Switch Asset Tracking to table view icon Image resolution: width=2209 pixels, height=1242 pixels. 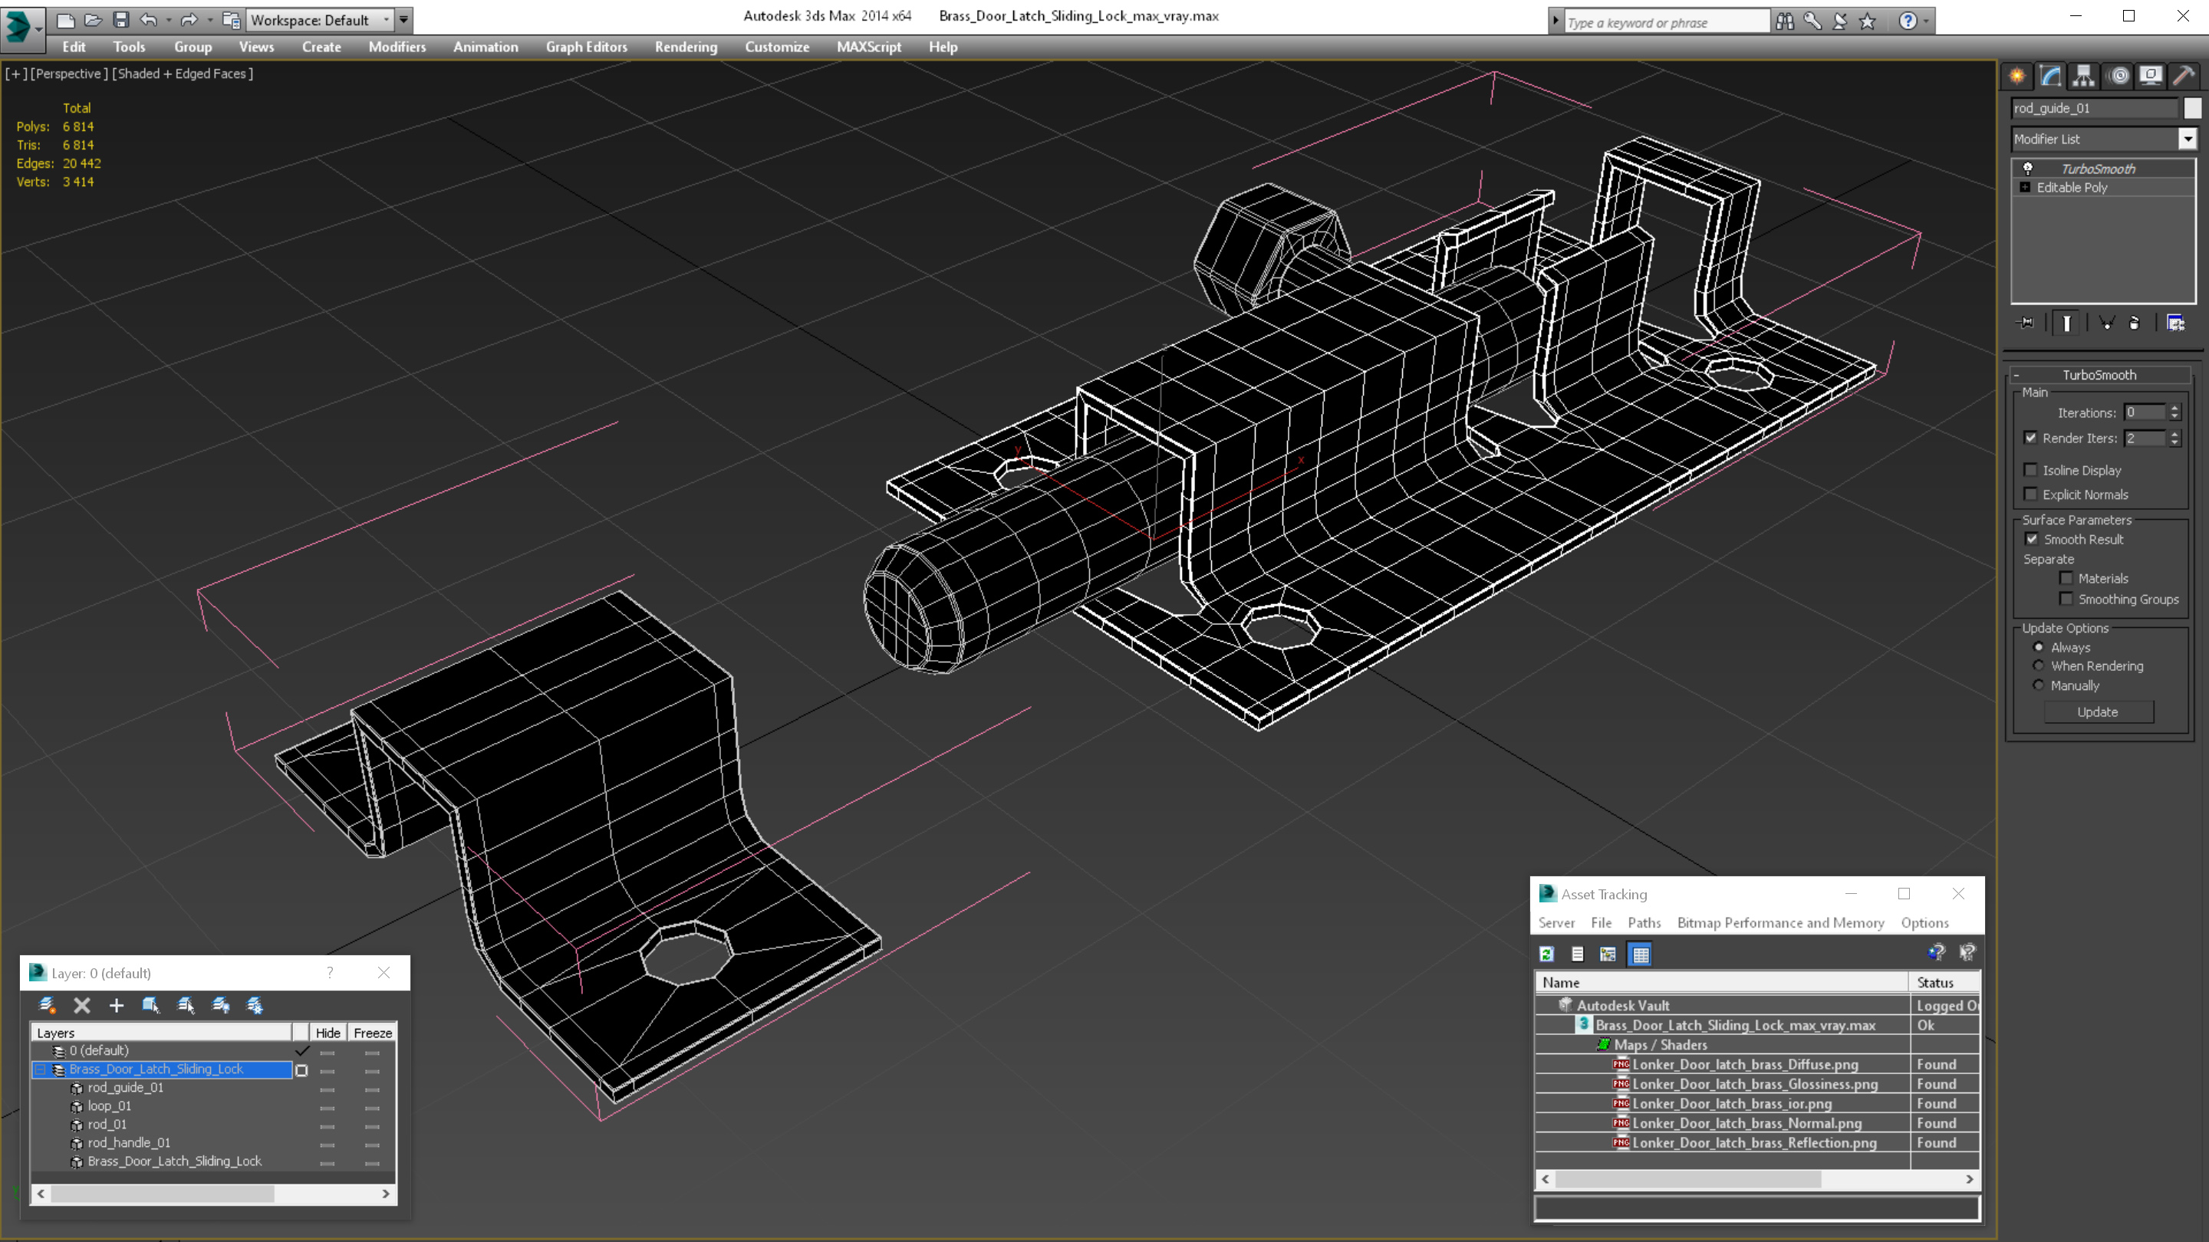coord(1641,954)
